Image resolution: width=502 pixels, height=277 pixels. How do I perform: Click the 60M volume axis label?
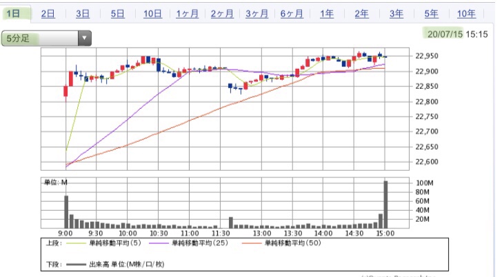coord(422,201)
